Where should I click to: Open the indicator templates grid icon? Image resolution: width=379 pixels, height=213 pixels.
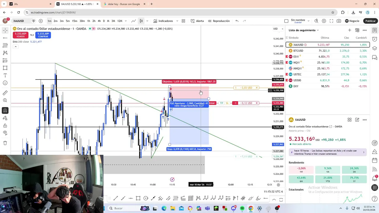tap(183, 21)
